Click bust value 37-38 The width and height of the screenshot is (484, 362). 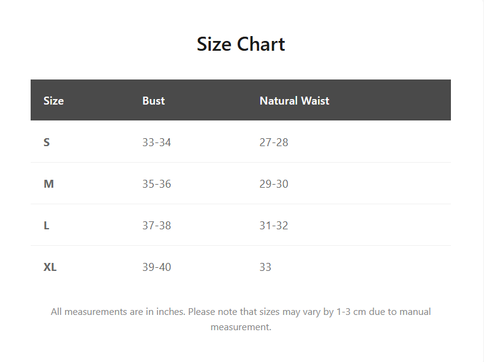pos(156,226)
